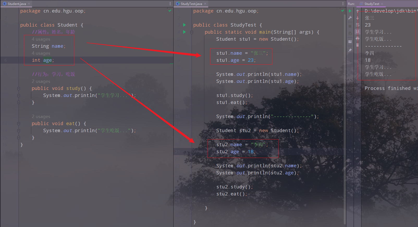Run main method from gutter arrow
Viewport: 418px width, 227px height.
coord(185,32)
